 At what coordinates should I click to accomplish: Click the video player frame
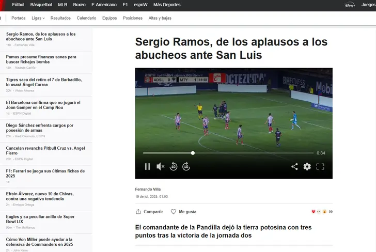(x=234, y=123)
